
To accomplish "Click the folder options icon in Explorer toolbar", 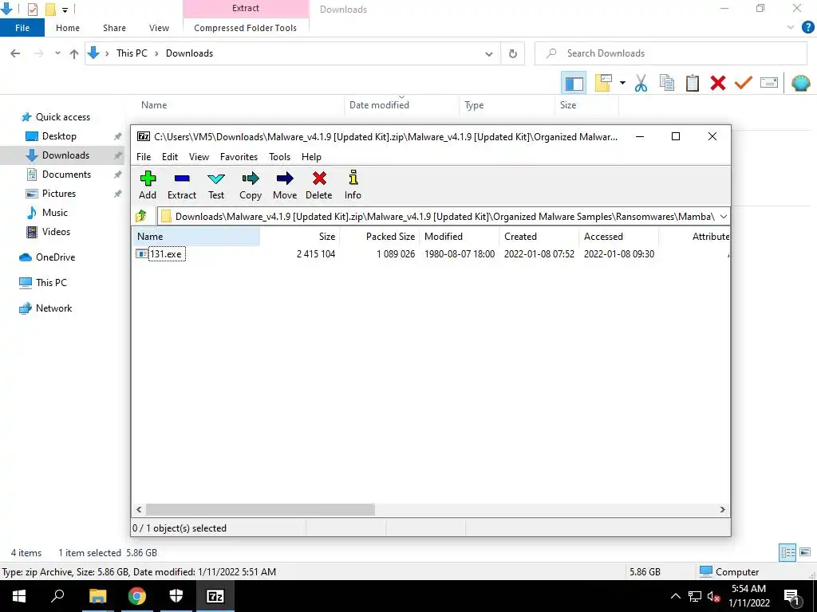I will pos(603,83).
